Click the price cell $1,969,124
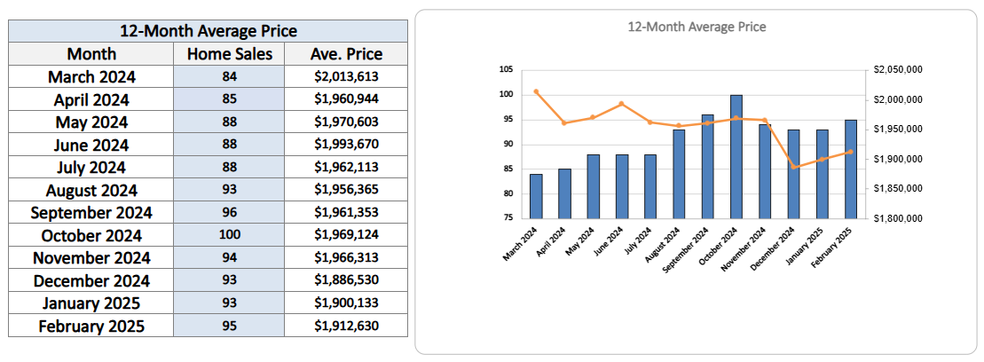984x362 pixels. 346,236
